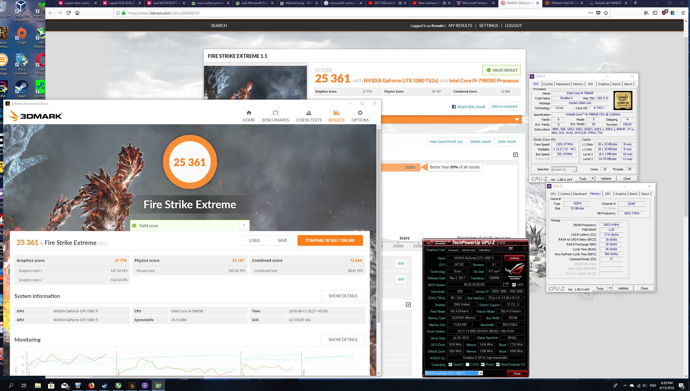Screen dimensions: 690x391
Task: Open Firefox from the taskbar
Action: (x=91, y=386)
